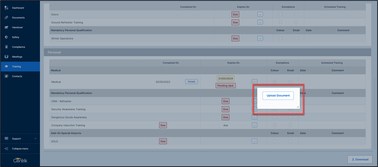The image size is (378, 167).
Task: Click the Collapse menu arrow icon
Action: 6,148
